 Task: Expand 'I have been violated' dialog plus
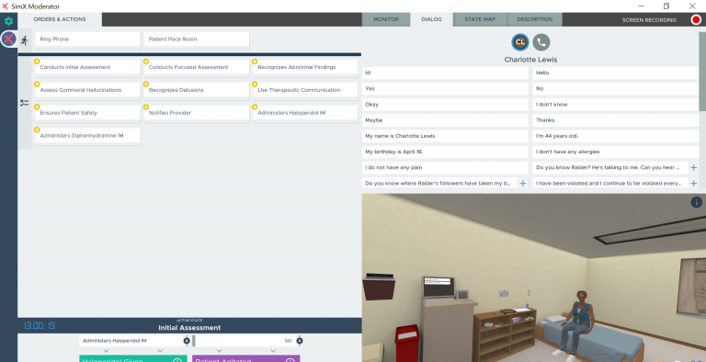click(693, 183)
